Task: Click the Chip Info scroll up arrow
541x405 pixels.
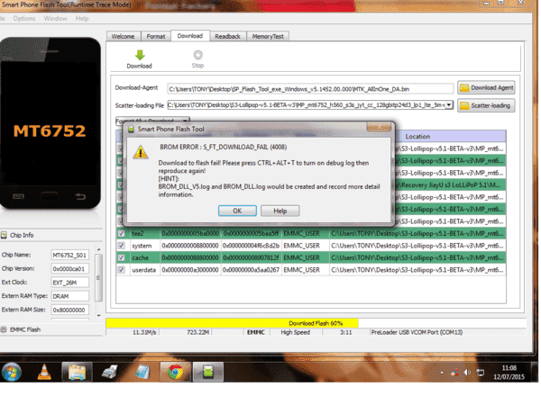Action: point(98,249)
